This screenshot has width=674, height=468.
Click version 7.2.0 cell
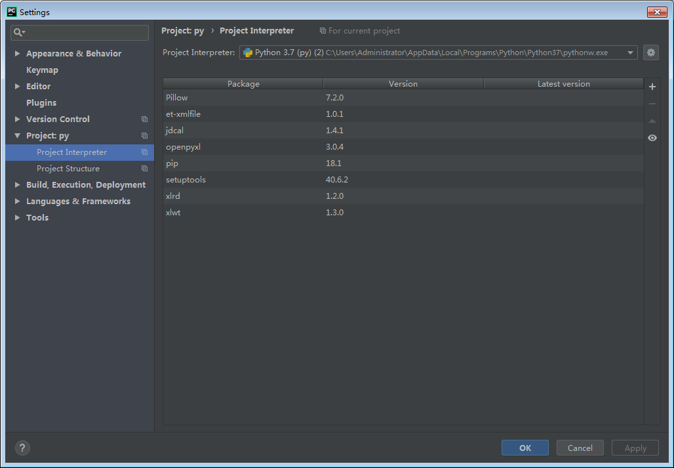(x=334, y=98)
